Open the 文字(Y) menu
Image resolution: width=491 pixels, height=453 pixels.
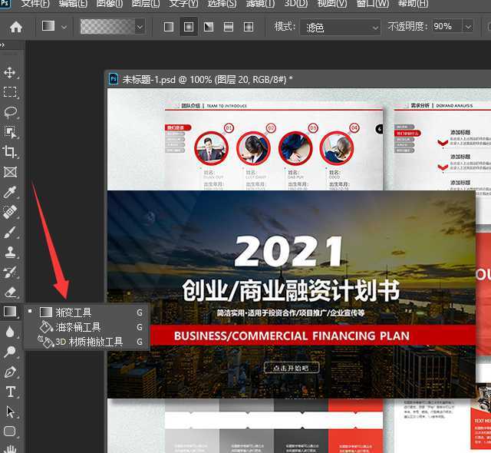(183, 4)
